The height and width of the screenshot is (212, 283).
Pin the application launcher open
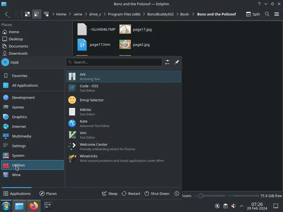coord(177,62)
